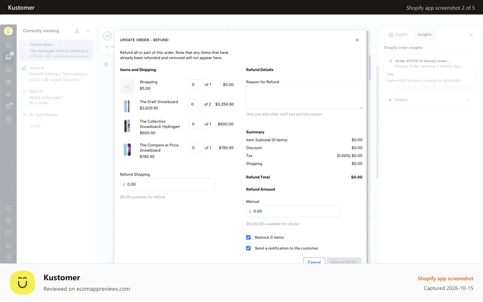Viewport: 483px width, 302px height.
Task: Close the Insights side panel
Action: [471, 35]
